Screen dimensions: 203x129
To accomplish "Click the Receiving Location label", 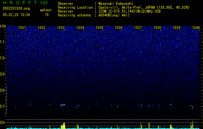I will click(75, 7).
